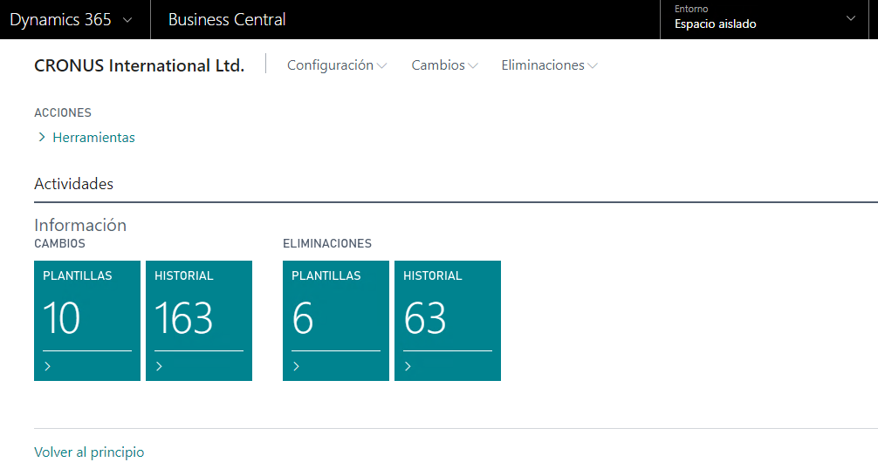The height and width of the screenshot is (469, 878).
Task: Click the Volver al principio link
Action: (89, 452)
